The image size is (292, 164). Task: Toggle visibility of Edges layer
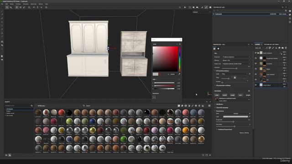(255, 69)
